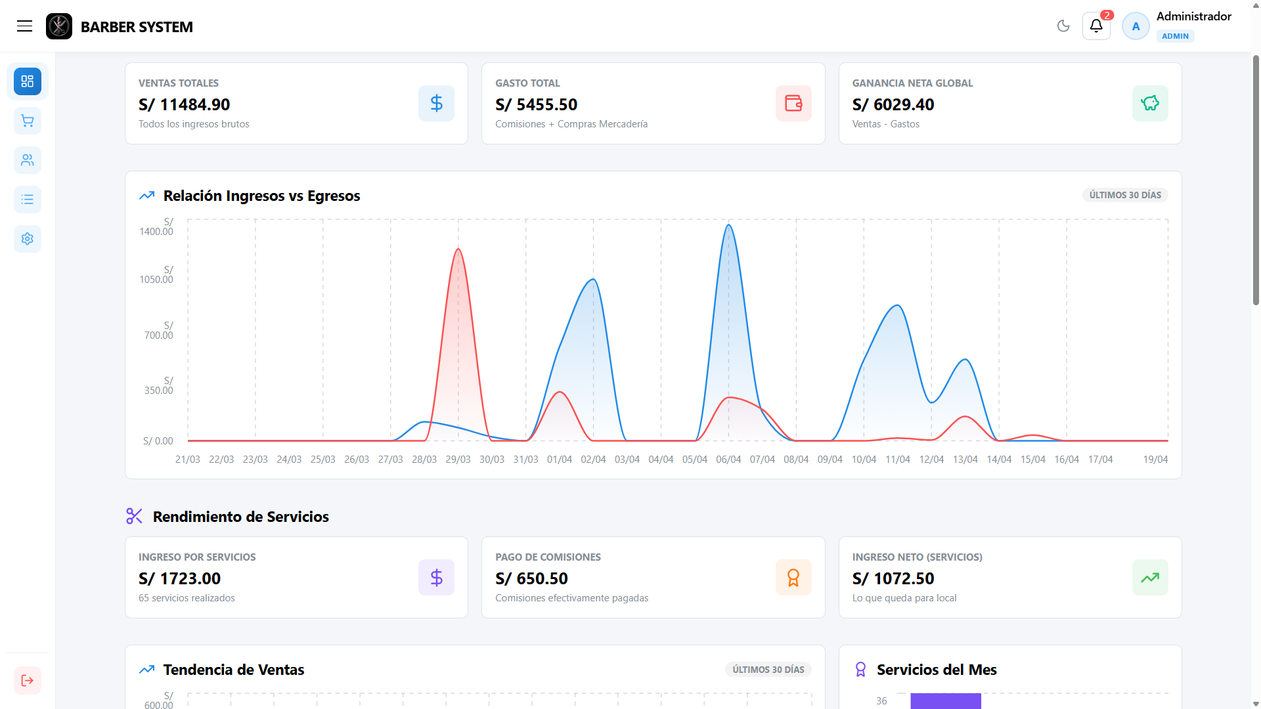Click the award icon by Servicios del Mes

tap(860, 670)
